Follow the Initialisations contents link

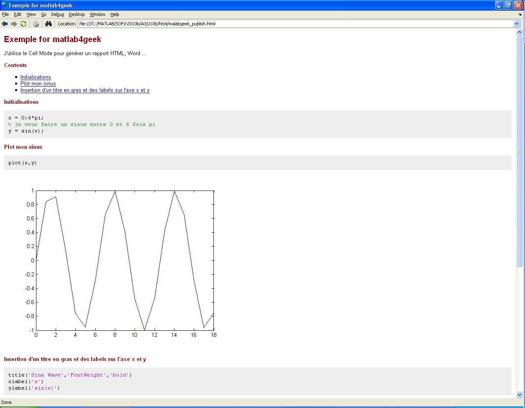click(36, 77)
